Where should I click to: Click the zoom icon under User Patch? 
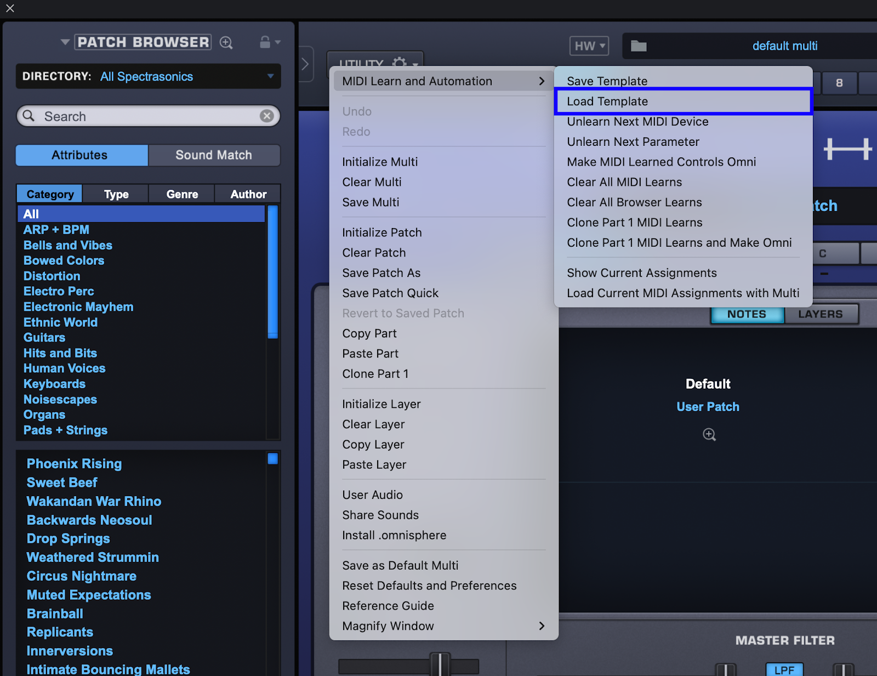point(709,435)
